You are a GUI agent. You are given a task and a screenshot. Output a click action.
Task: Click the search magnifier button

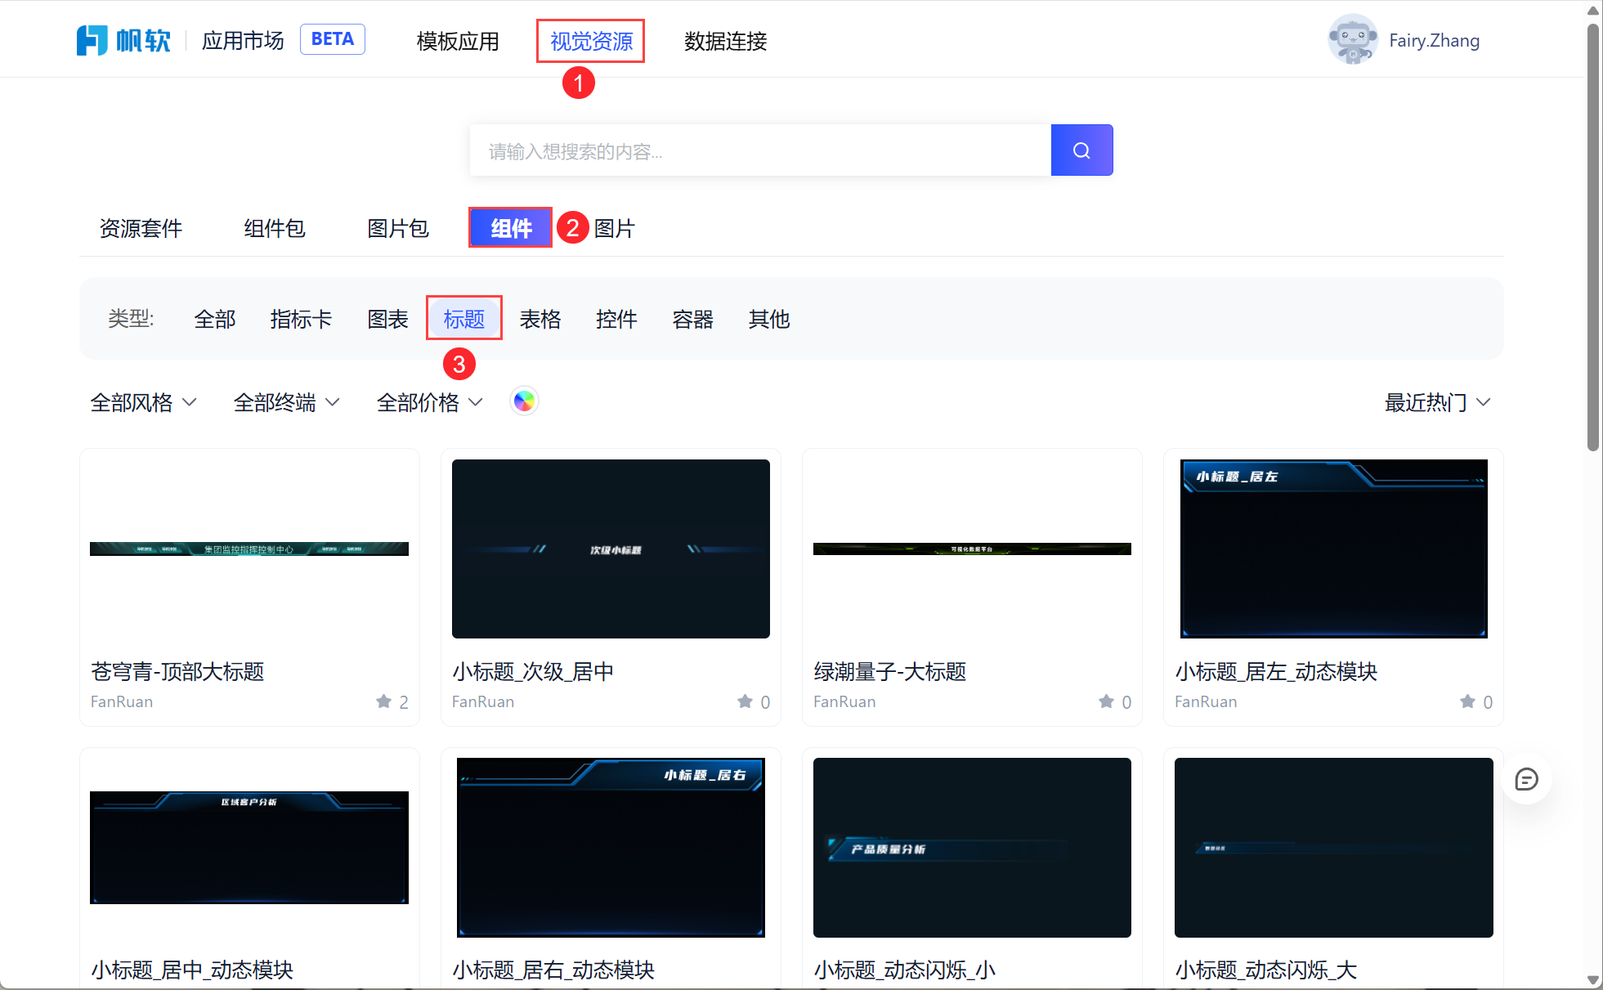pos(1081,150)
